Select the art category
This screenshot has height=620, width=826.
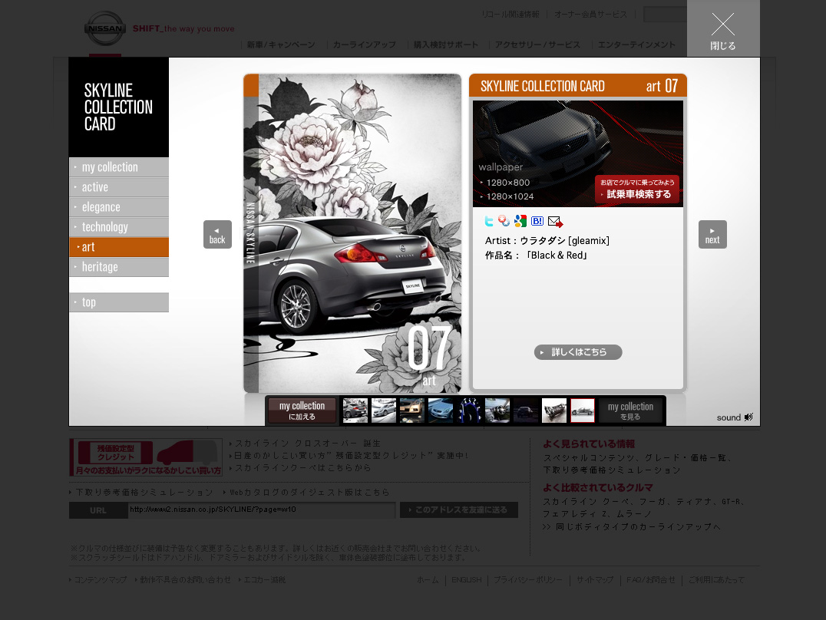click(x=119, y=247)
